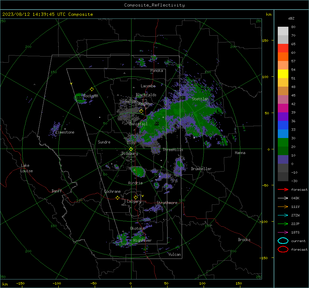Click the white 04DK arrow icon
The width and height of the screenshot is (309, 288).
283,198
